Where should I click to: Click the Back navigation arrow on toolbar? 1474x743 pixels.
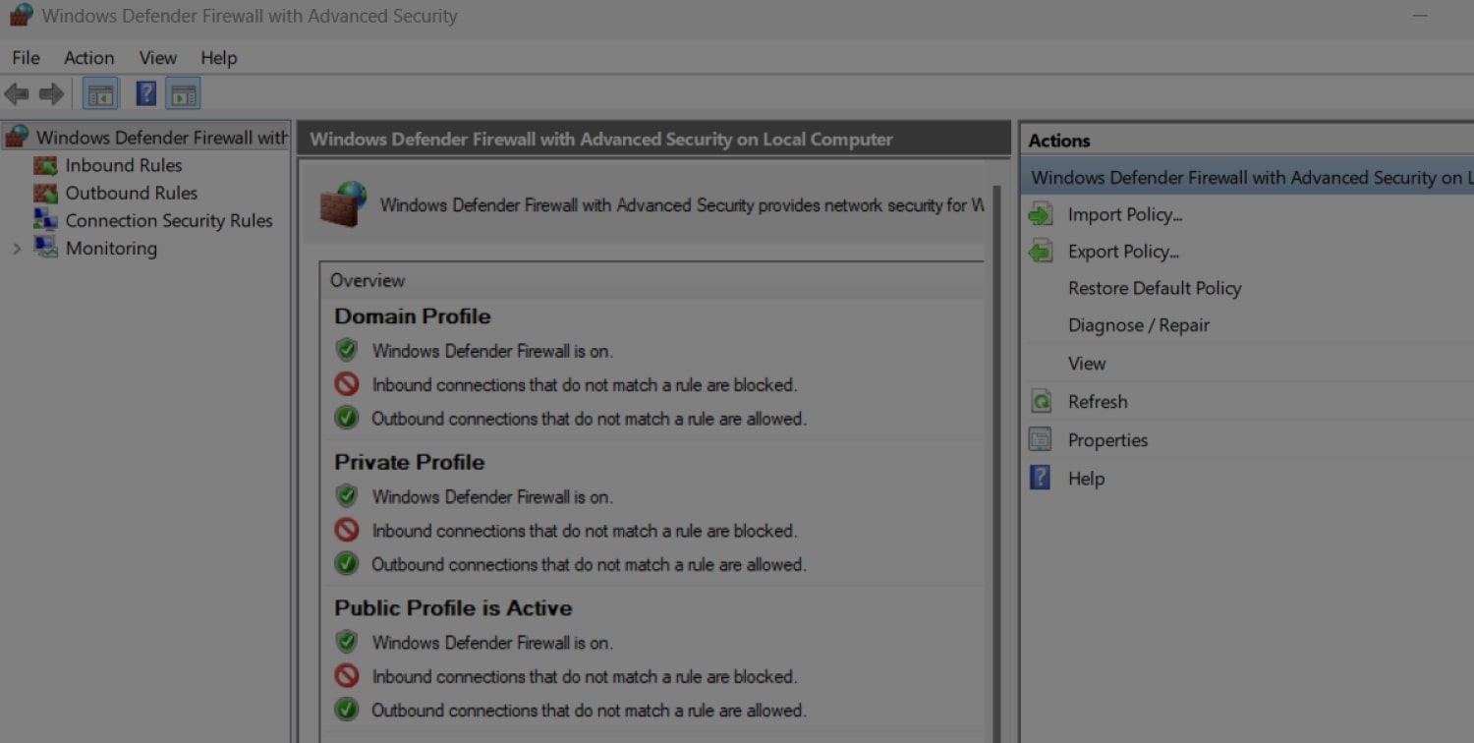tap(16, 93)
